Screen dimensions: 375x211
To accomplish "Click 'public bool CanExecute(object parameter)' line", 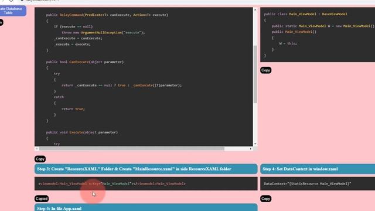I will tap(85, 62).
